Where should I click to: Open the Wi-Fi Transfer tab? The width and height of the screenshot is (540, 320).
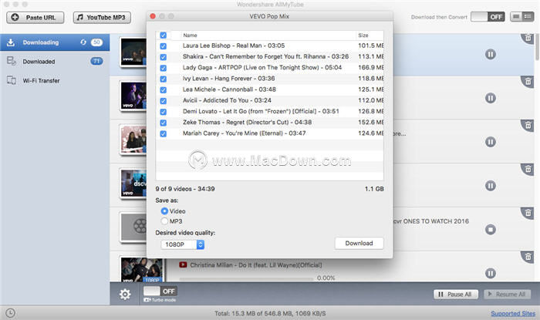(x=55, y=81)
